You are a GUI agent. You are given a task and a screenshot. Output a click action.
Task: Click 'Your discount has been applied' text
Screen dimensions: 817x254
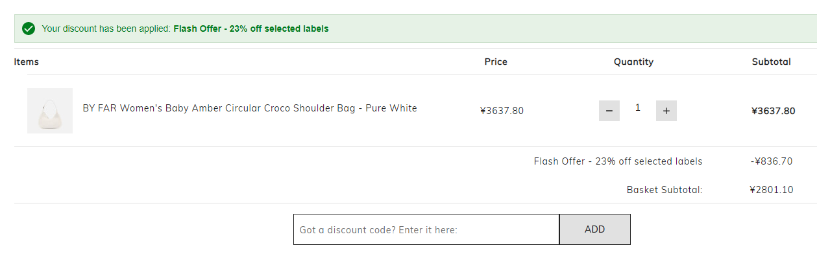pyautogui.click(x=106, y=29)
